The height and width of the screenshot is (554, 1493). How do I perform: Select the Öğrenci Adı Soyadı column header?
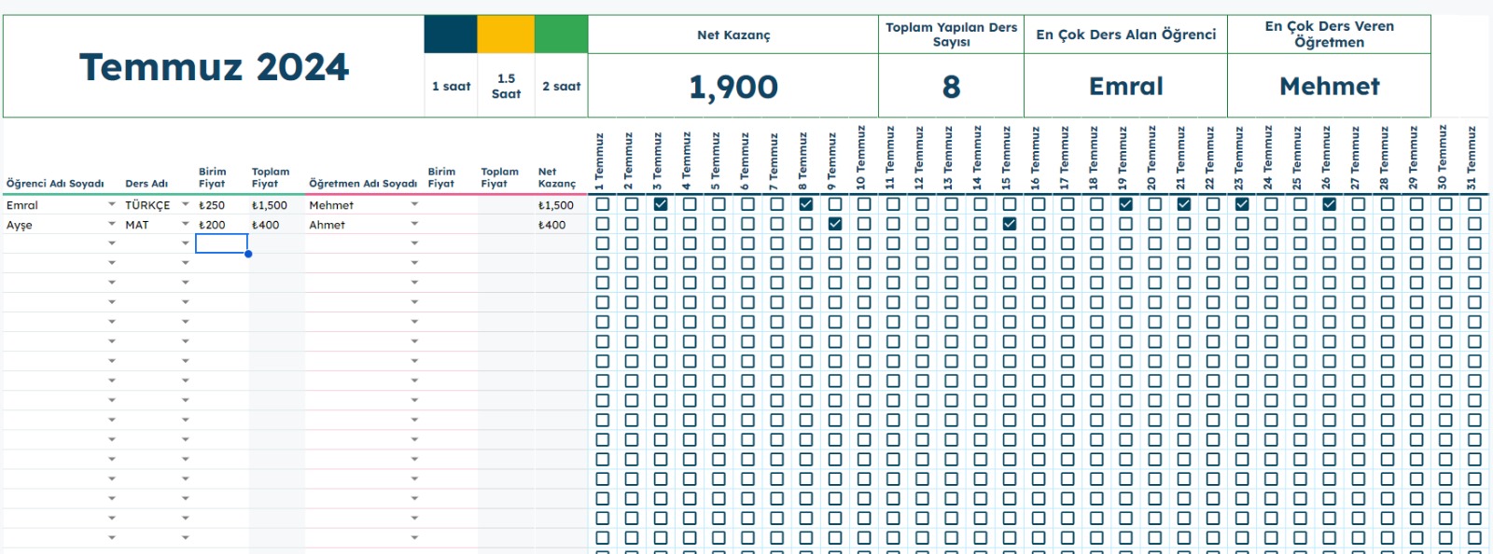tap(55, 184)
